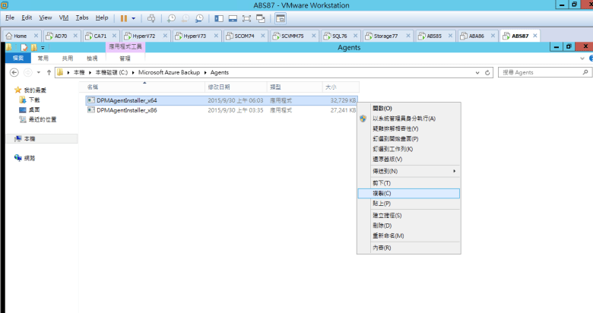
Task: Select 複製(C) in the context menu
Action: point(382,194)
